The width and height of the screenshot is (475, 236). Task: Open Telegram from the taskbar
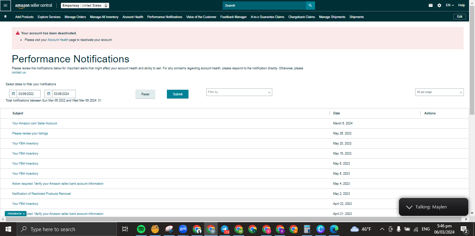225,229
